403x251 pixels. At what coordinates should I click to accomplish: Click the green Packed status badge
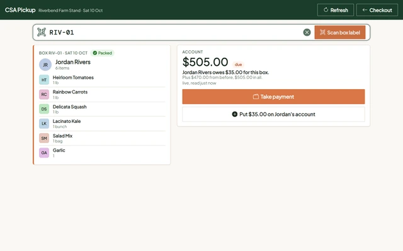click(102, 53)
